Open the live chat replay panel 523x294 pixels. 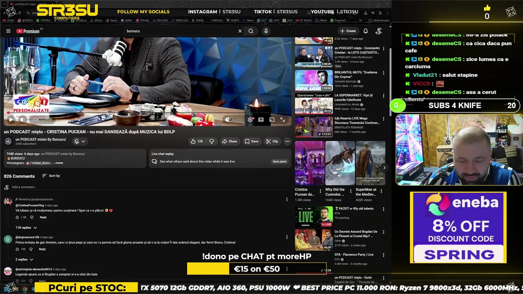tap(279, 161)
